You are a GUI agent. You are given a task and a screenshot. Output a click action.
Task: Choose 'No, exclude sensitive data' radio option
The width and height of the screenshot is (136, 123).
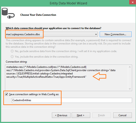click(12, 51)
